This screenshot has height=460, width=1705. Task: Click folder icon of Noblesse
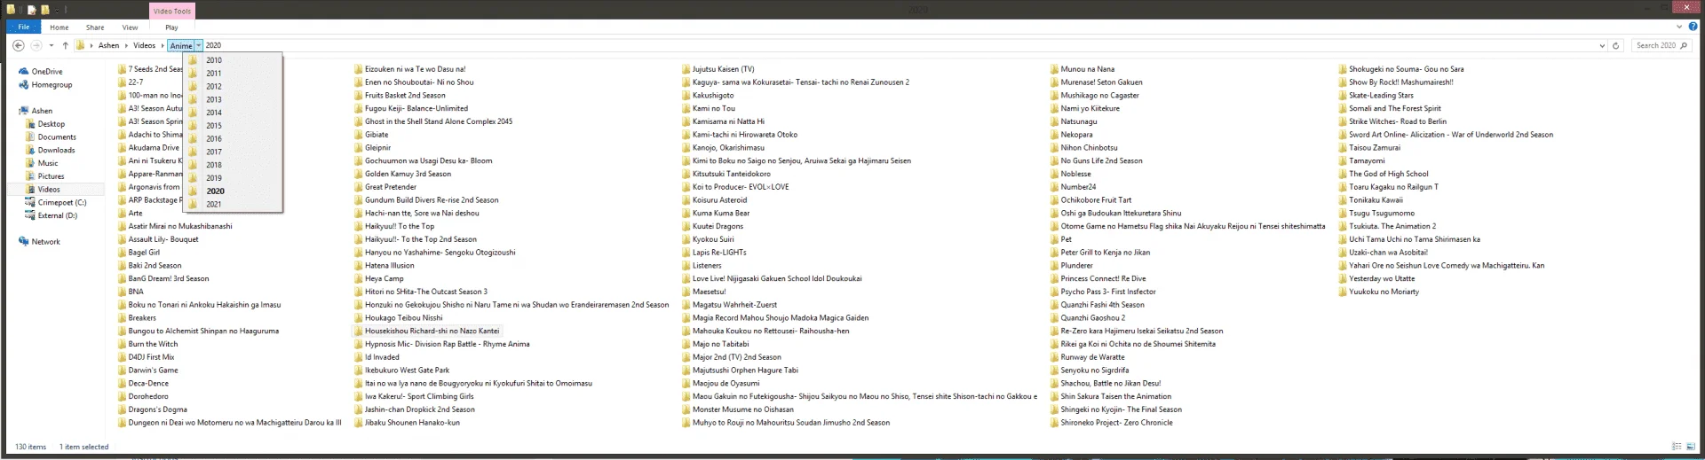(1054, 174)
